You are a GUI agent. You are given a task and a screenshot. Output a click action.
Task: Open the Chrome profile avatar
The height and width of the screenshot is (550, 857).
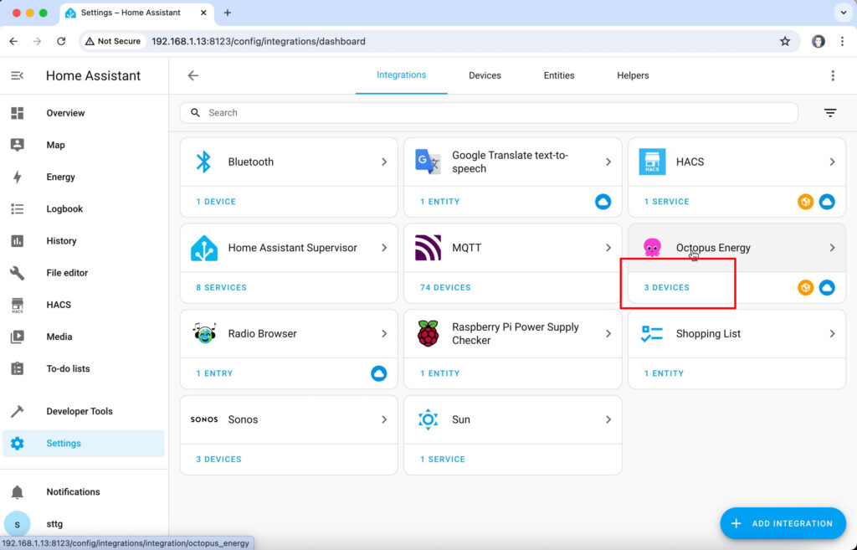coord(819,42)
